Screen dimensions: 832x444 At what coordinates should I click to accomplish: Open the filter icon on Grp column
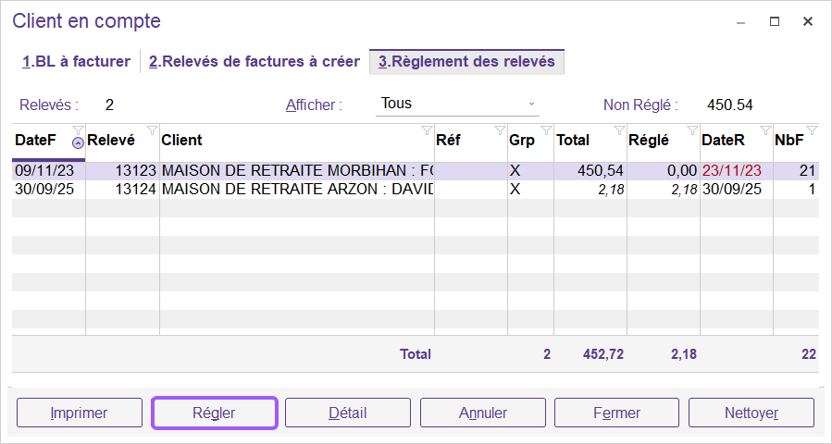click(546, 129)
